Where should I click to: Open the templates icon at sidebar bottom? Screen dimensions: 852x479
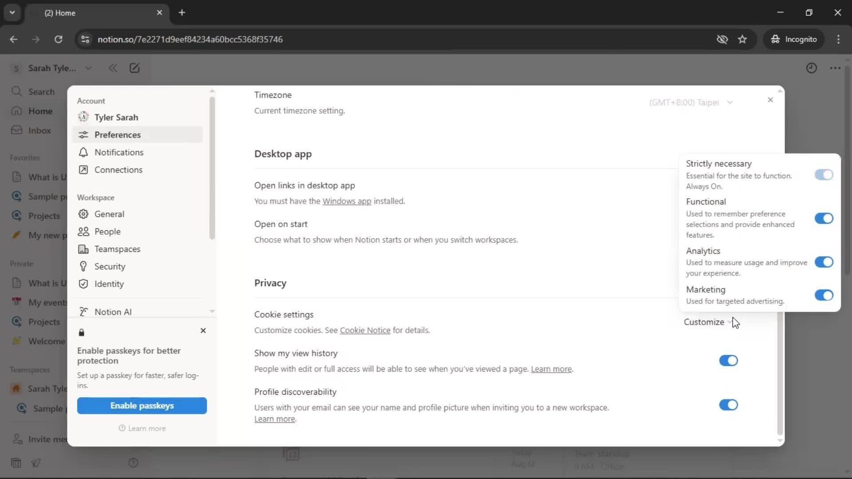point(36,463)
